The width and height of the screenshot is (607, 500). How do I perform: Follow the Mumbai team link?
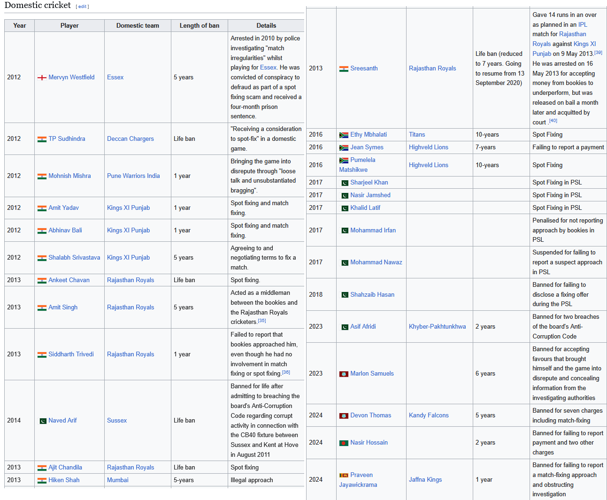[118, 480]
